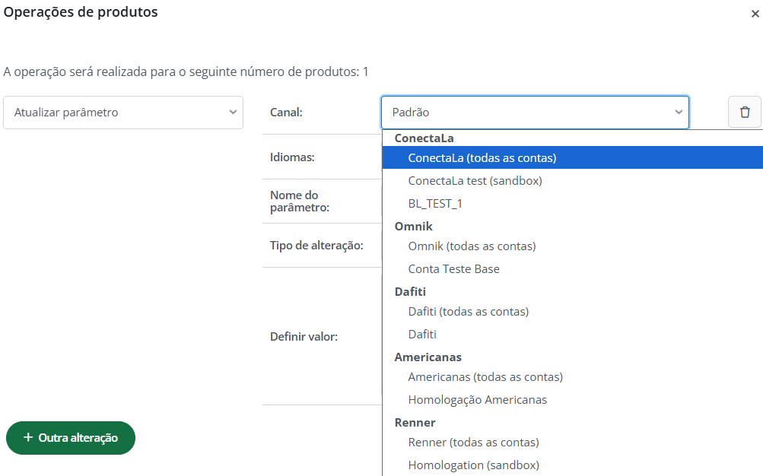Pick Omnik (todas as contas) option
Screen dimensions: 763x476
point(472,246)
